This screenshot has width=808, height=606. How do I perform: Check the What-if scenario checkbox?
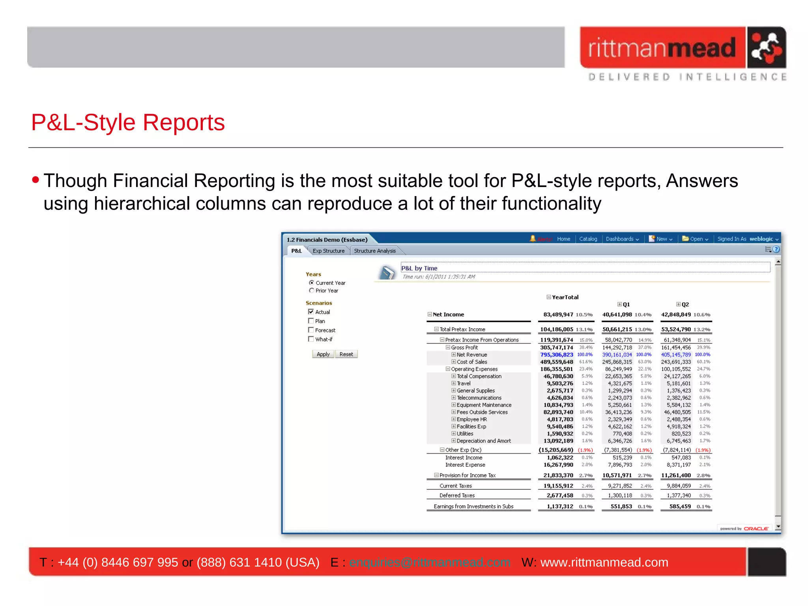point(311,339)
